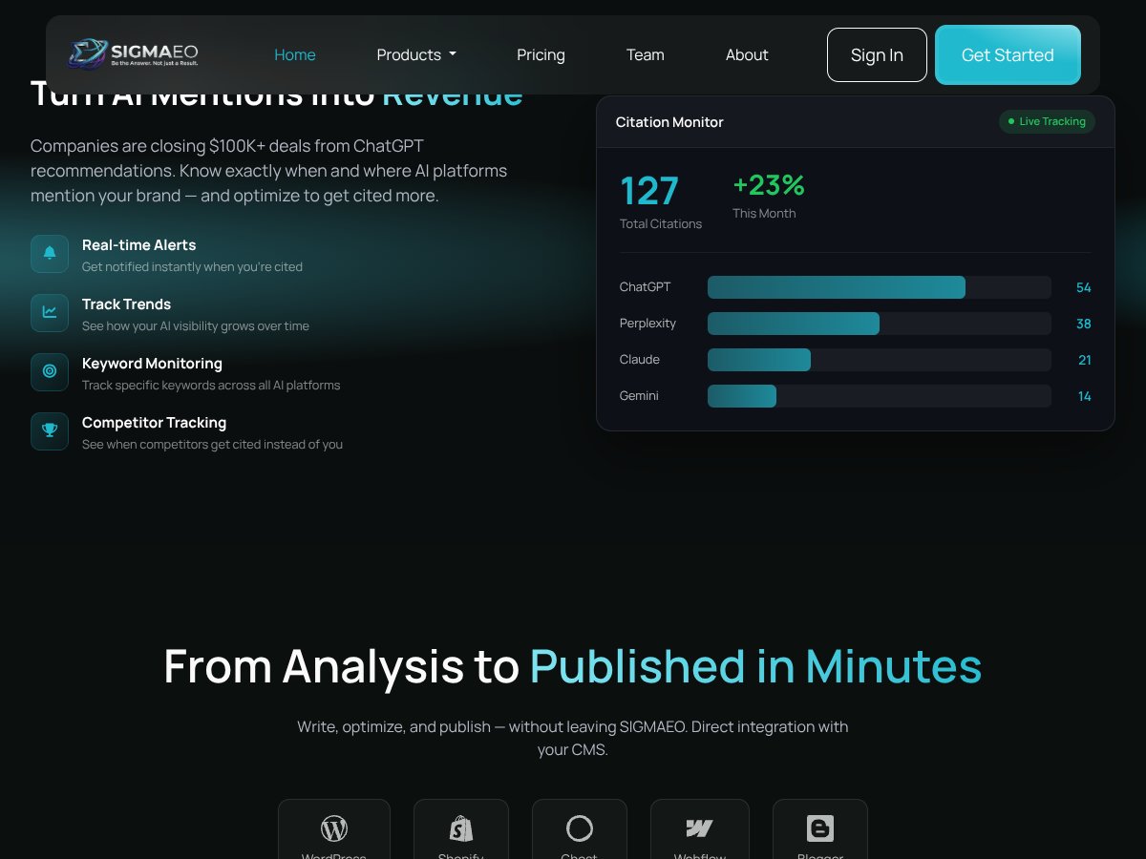Click the Sign In button
This screenshot has height=859, width=1146.
pos(877,55)
